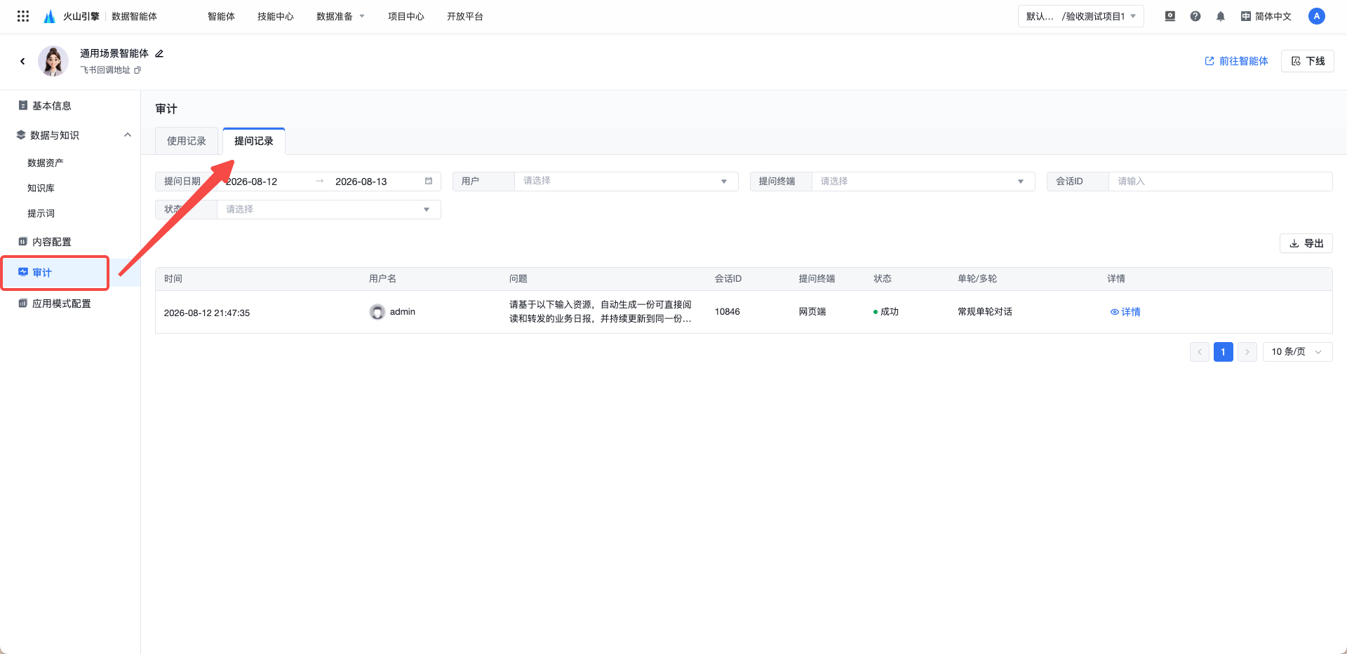Screen dimensions: 1347x654
Task: Collapse the 数据与知识 section
Action: pos(128,135)
